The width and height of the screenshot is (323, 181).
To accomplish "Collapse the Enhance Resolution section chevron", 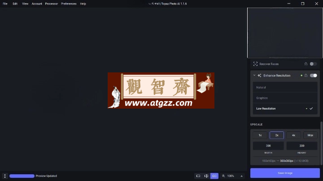I will (254, 76).
